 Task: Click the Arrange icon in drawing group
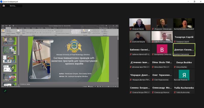pyautogui.click(x=84, y=31)
